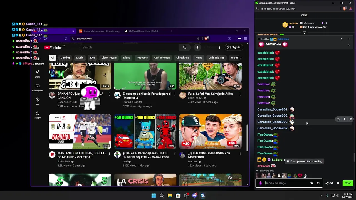The image size is (356, 200).
Task: Open the Diario La Capital channel link
Action: (x=132, y=102)
